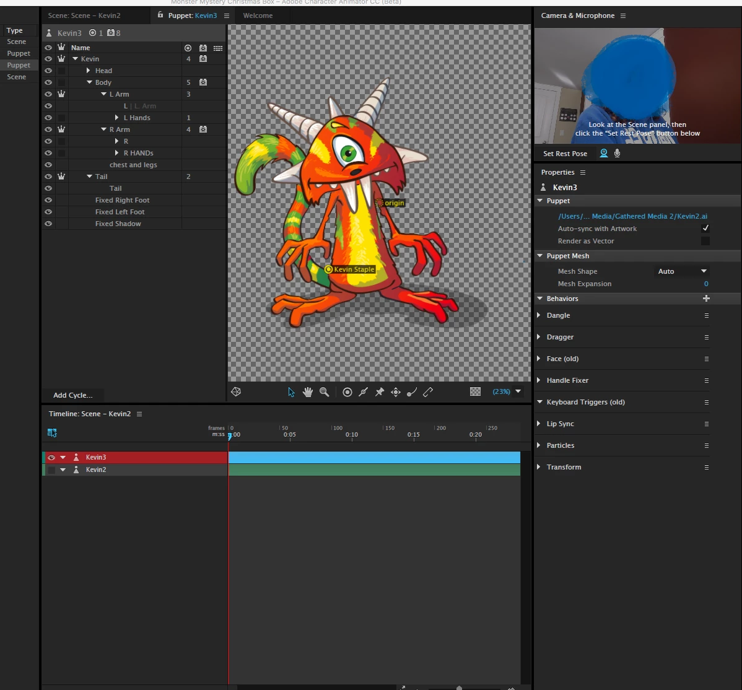Image resolution: width=742 pixels, height=690 pixels.
Task: Click the behavior icon on Kevin row
Action: click(x=203, y=59)
